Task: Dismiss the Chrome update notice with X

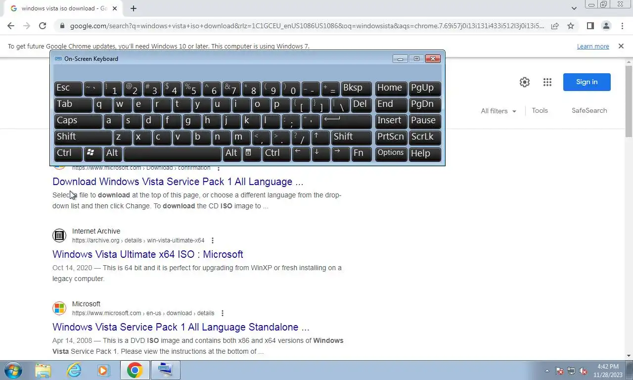Action: (x=621, y=46)
